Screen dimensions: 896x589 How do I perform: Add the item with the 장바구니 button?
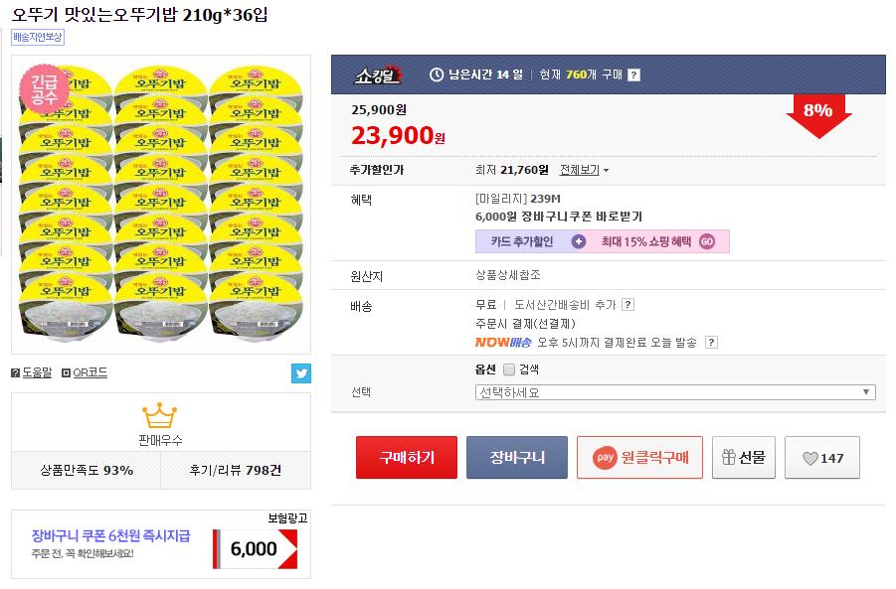coord(517,458)
